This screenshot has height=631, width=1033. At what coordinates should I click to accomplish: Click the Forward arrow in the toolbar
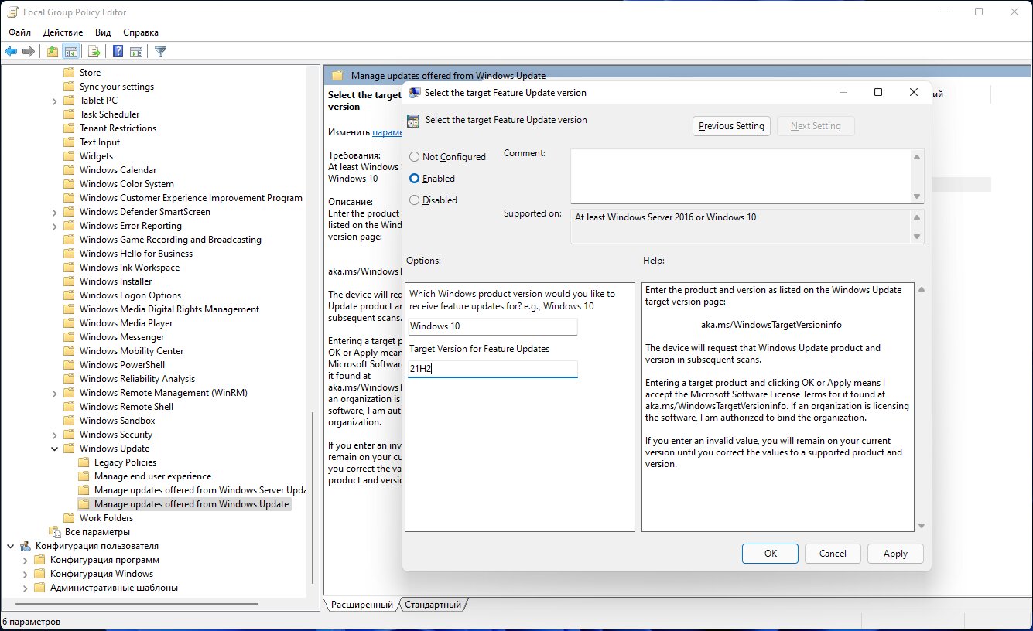coord(29,52)
